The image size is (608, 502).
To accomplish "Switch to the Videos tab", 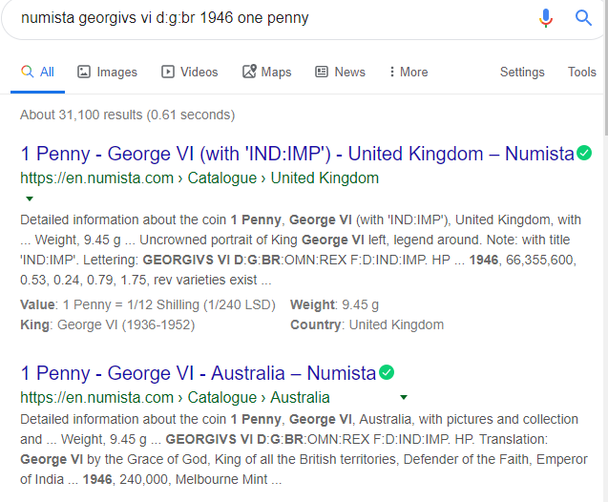I will (x=190, y=72).
